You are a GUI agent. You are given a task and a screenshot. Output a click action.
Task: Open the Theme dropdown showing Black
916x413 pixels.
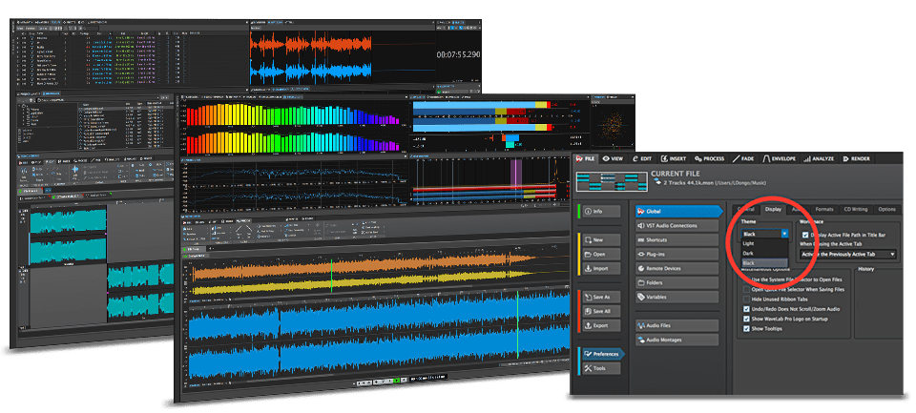point(765,234)
